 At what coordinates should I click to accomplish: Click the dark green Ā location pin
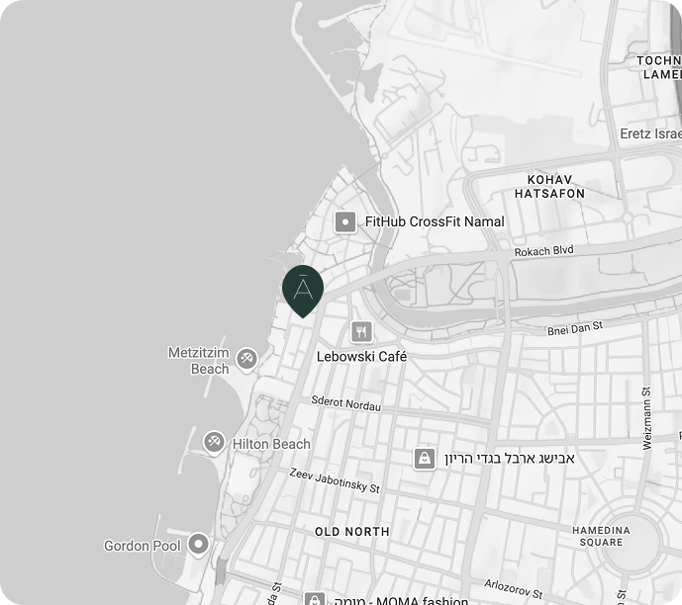point(303,290)
